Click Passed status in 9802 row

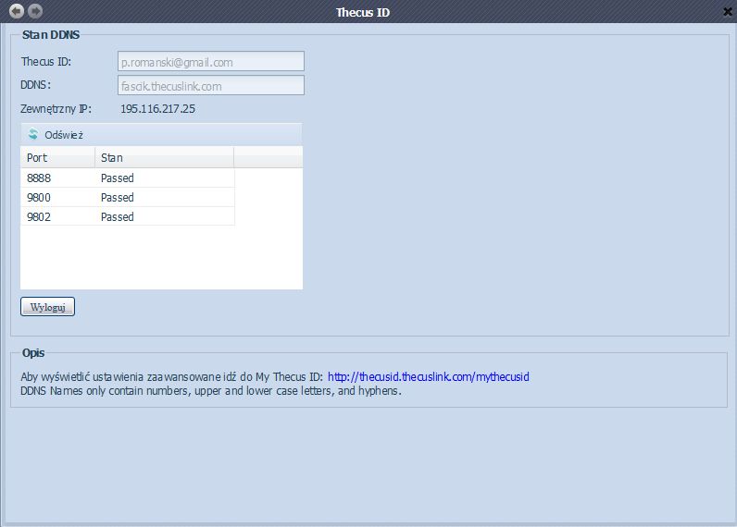pos(118,216)
